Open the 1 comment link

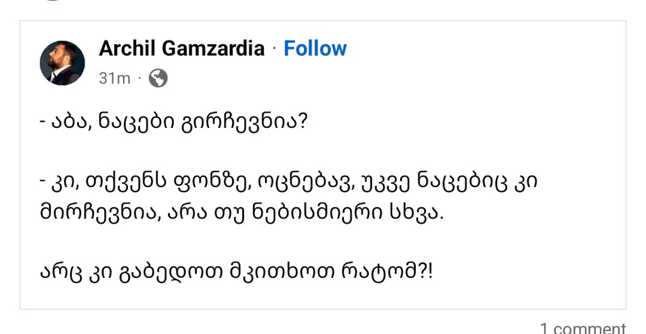coord(582,328)
